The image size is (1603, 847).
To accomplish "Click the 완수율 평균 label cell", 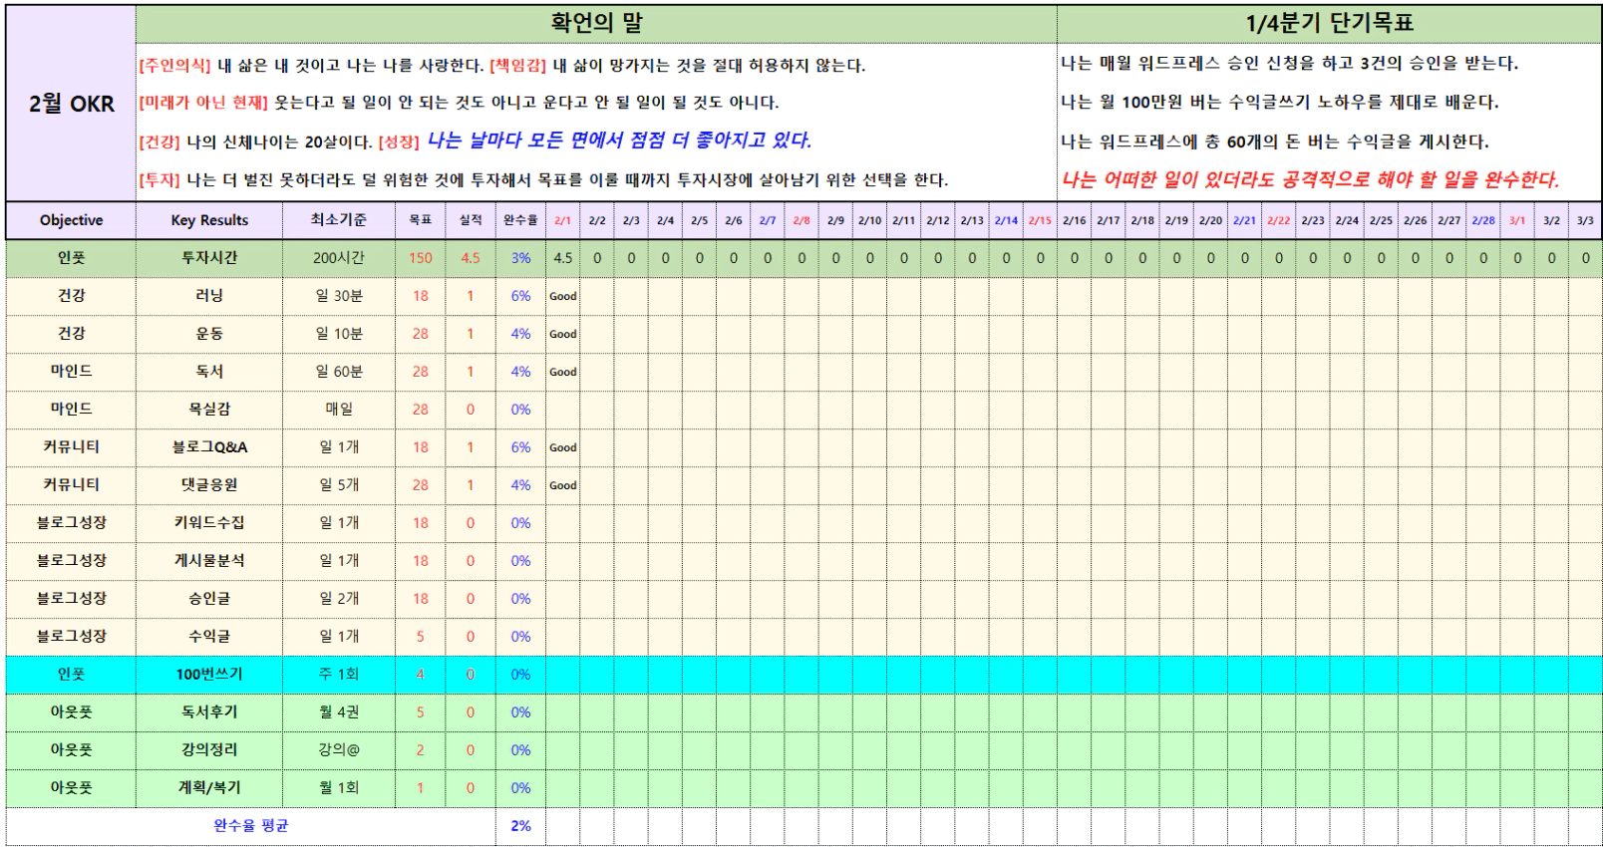I will pos(251,826).
